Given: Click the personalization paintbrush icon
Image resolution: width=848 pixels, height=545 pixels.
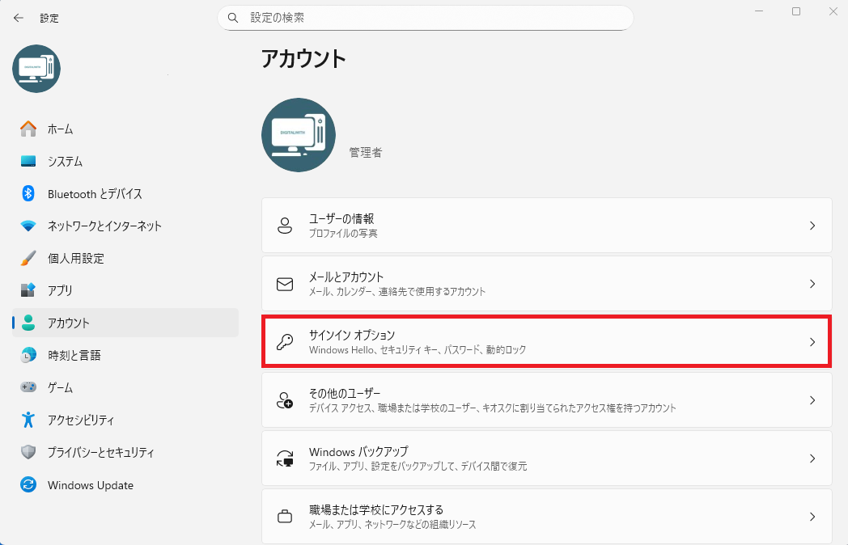Looking at the screenshot, I should pos(28,258).
